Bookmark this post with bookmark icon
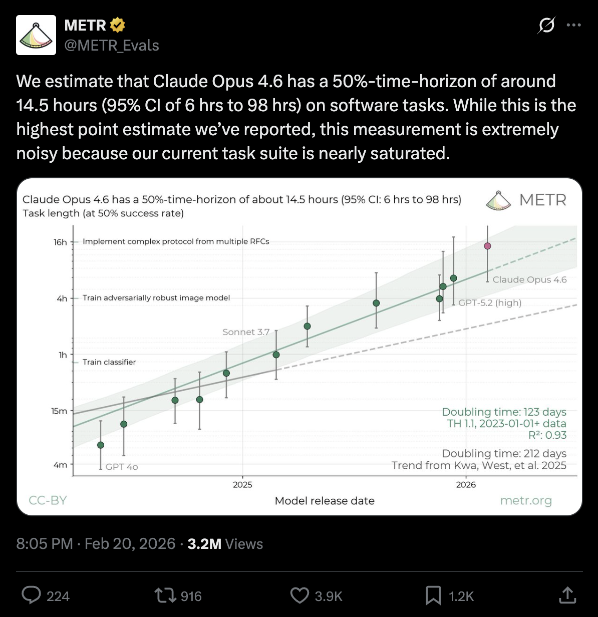Viewport: 598px width, 617px height. pos(433,595)
